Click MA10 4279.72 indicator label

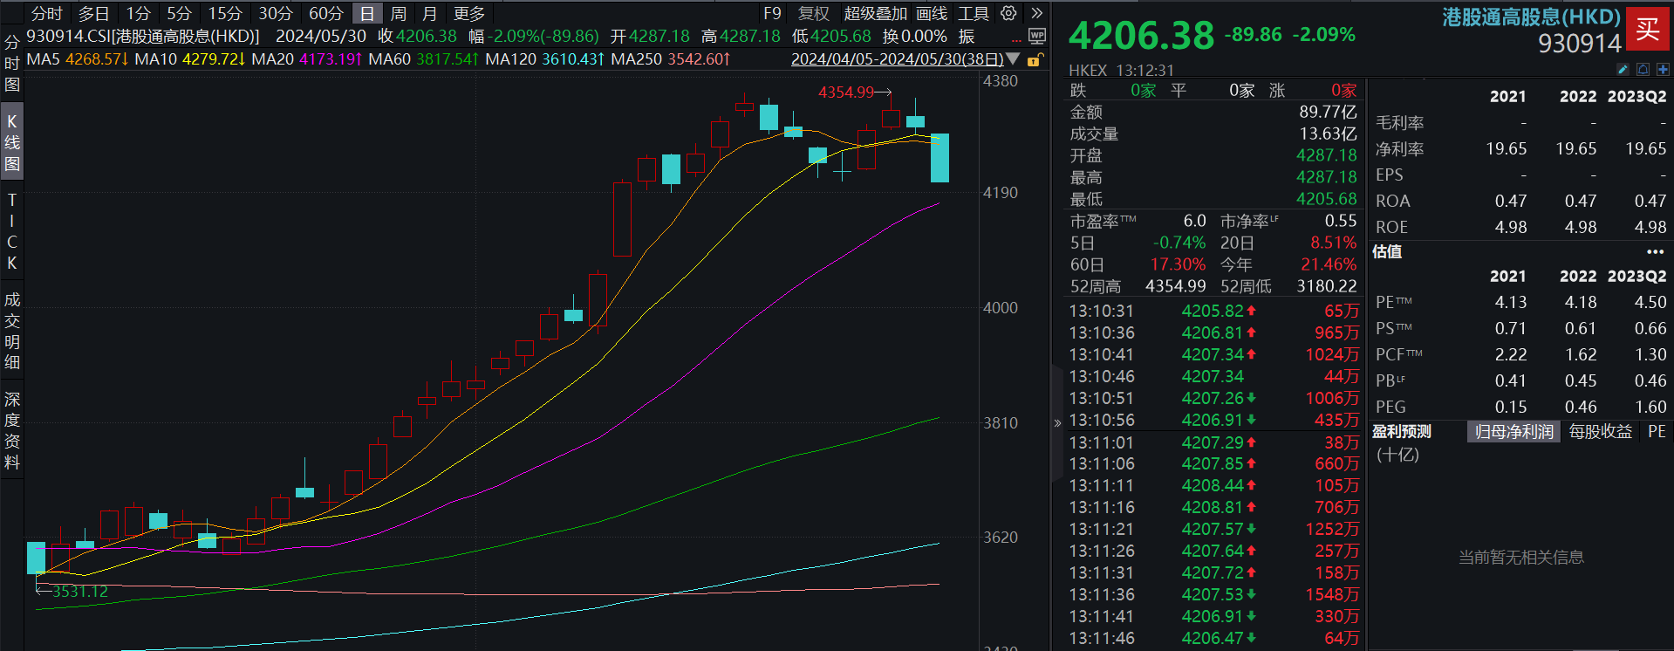click(x=190, y=59)
